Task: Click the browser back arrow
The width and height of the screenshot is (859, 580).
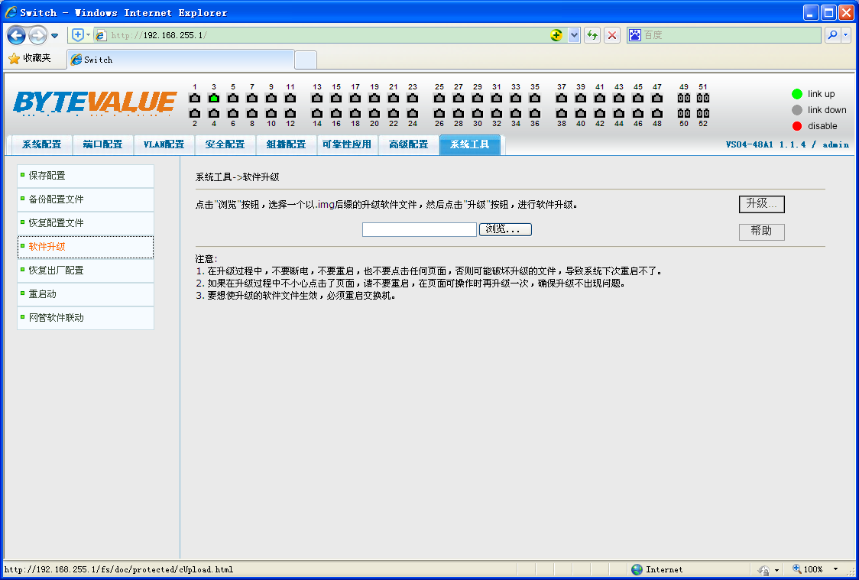Action: pyautogui.click(x=17, y=35)
